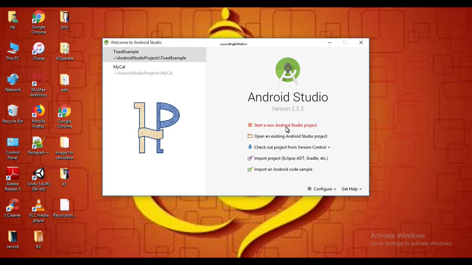Image resolution: width=472 pixels, height=265 pixels.
Task: Open the AOperate folder icon
Action: pyautogui.click(x=65, y=49)
